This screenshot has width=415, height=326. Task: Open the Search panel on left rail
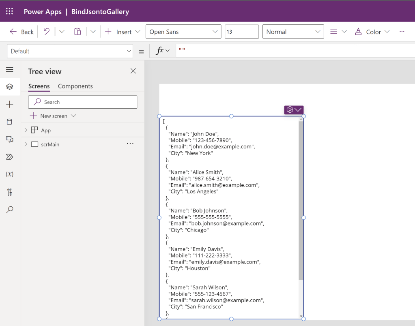10,210
